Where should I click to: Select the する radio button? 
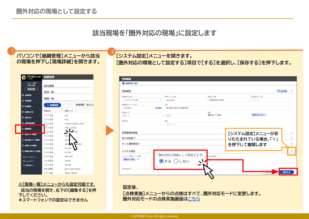161,161
